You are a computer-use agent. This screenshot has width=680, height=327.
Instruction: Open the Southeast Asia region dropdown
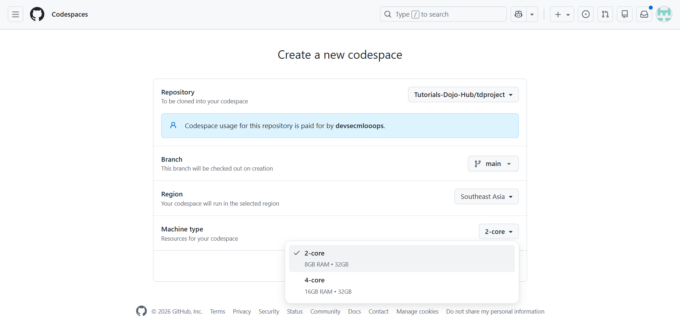[x=486, y=196]
